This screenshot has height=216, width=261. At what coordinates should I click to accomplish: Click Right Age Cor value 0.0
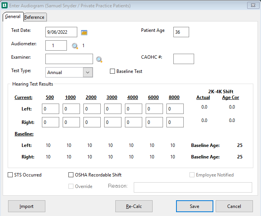coord(232,120)
